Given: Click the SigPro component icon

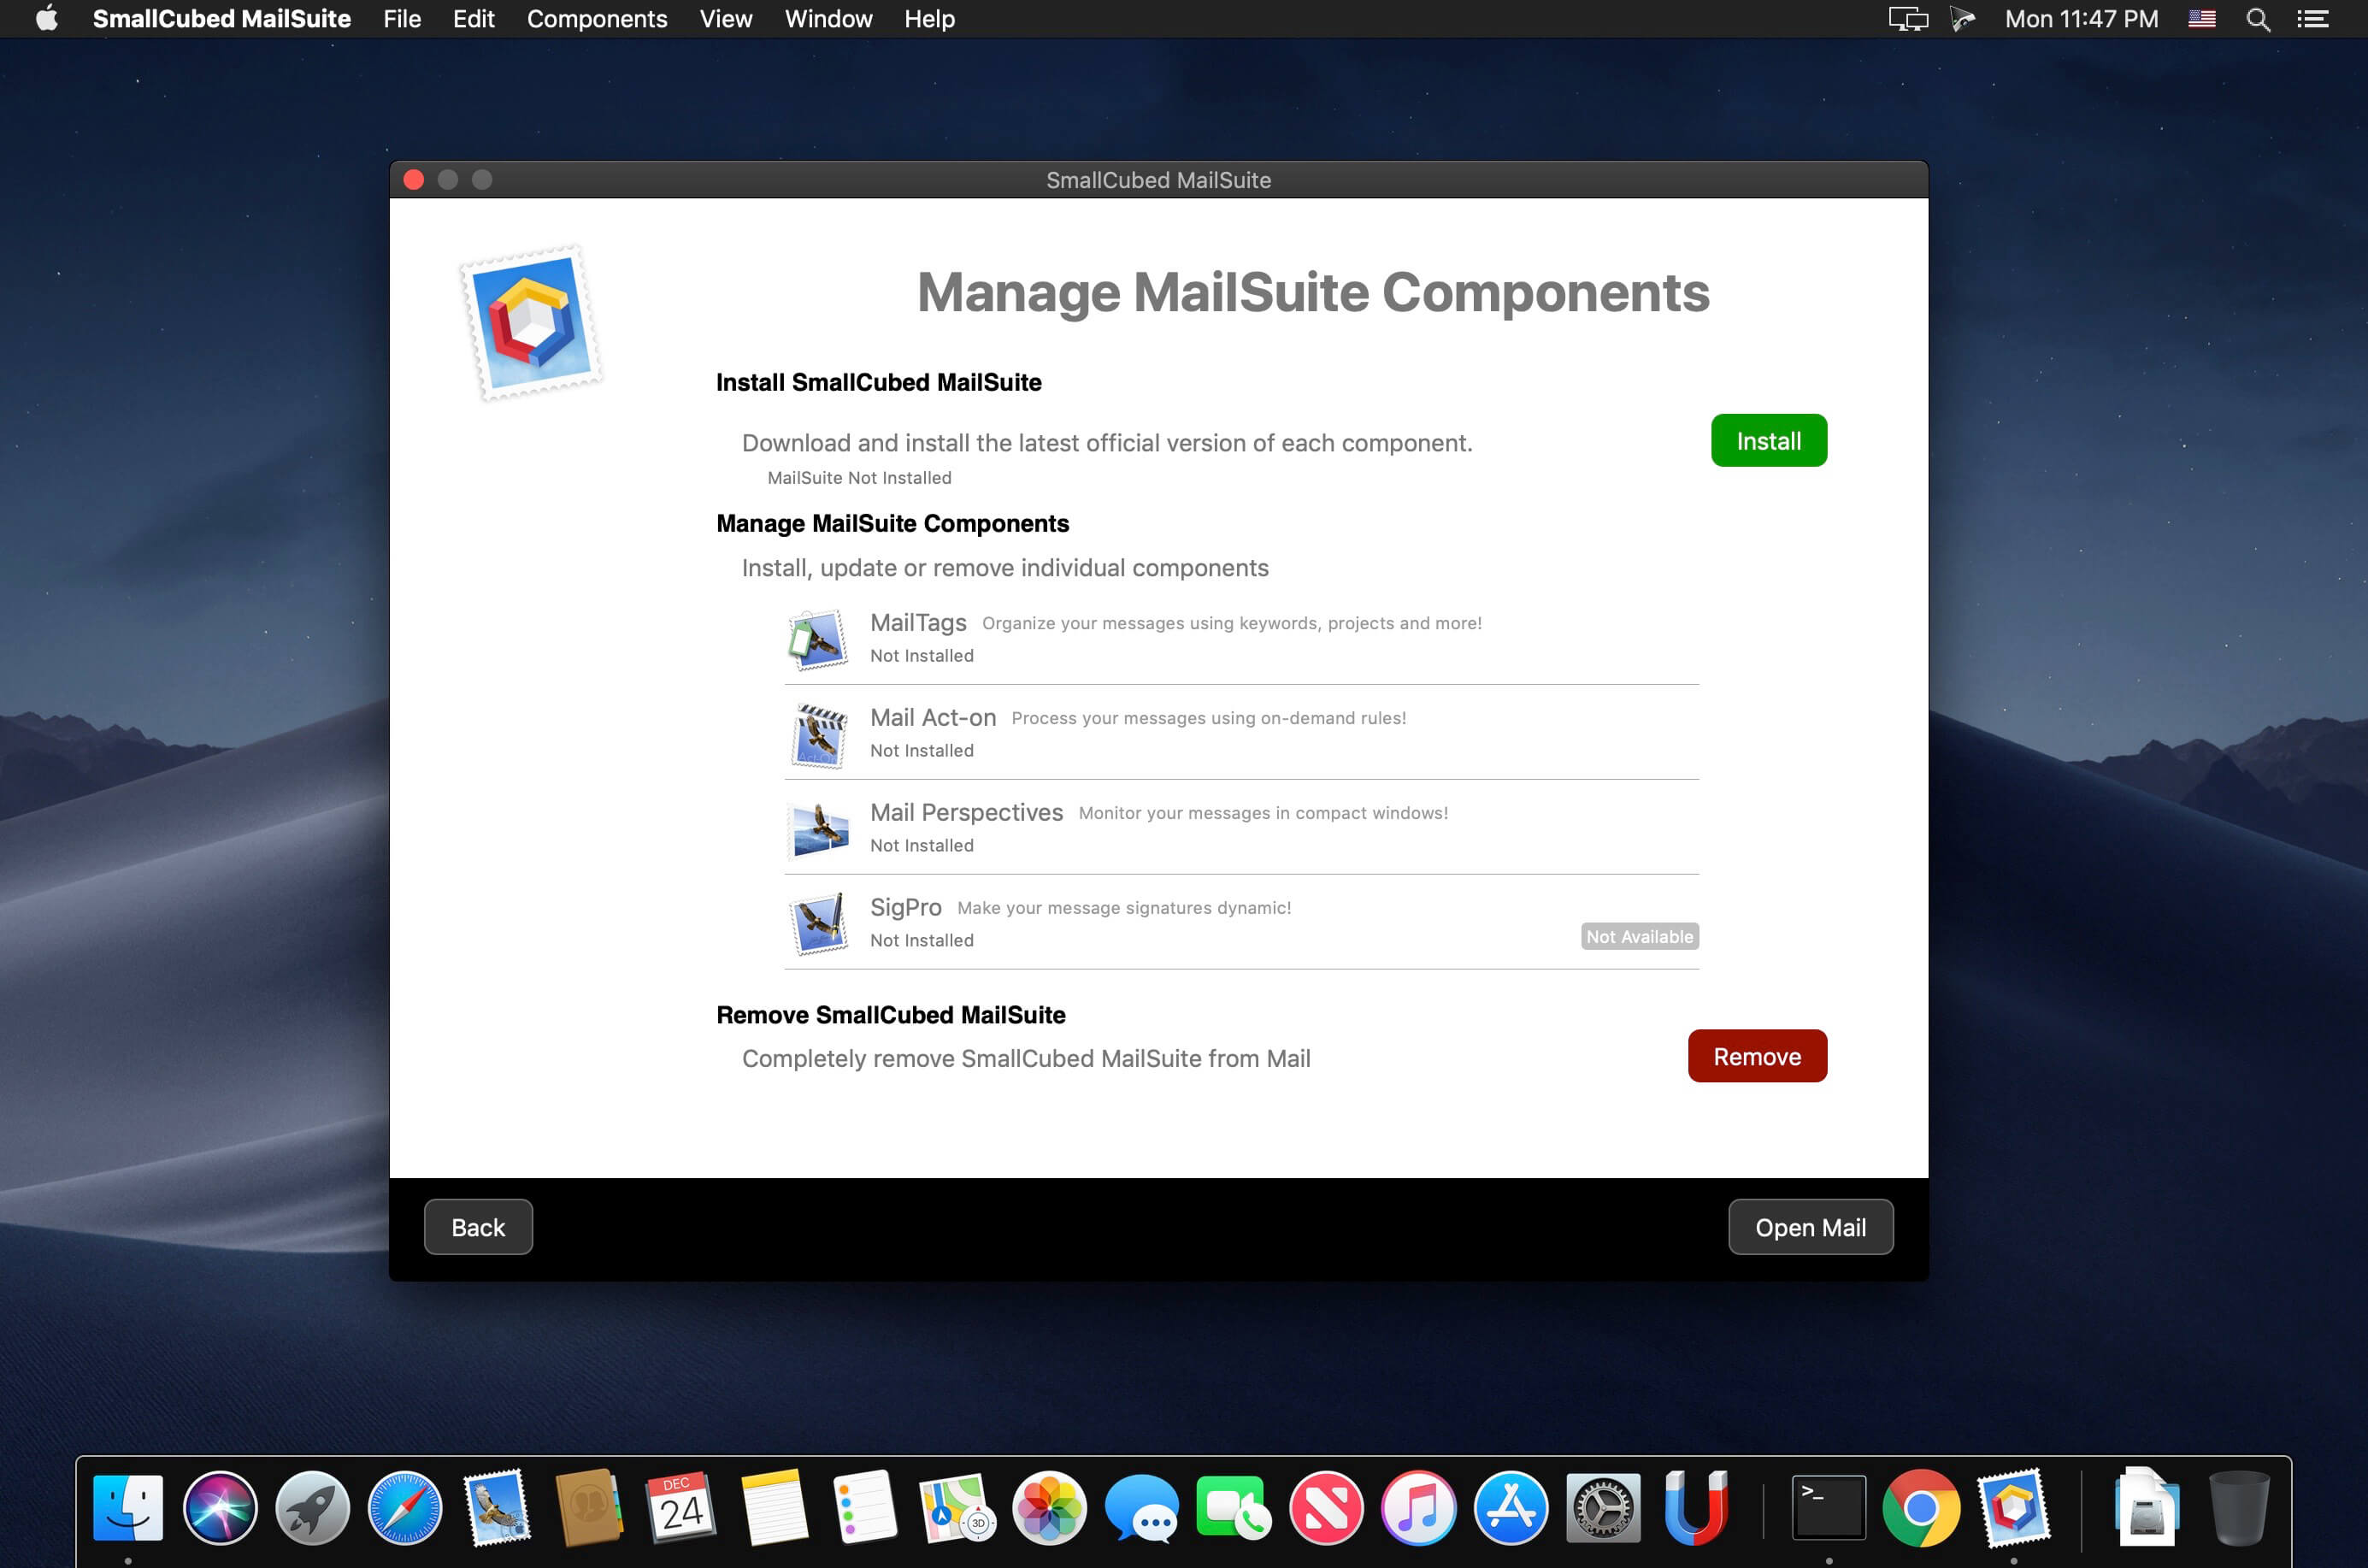Looking at the screenshot, I should [818, 924].
